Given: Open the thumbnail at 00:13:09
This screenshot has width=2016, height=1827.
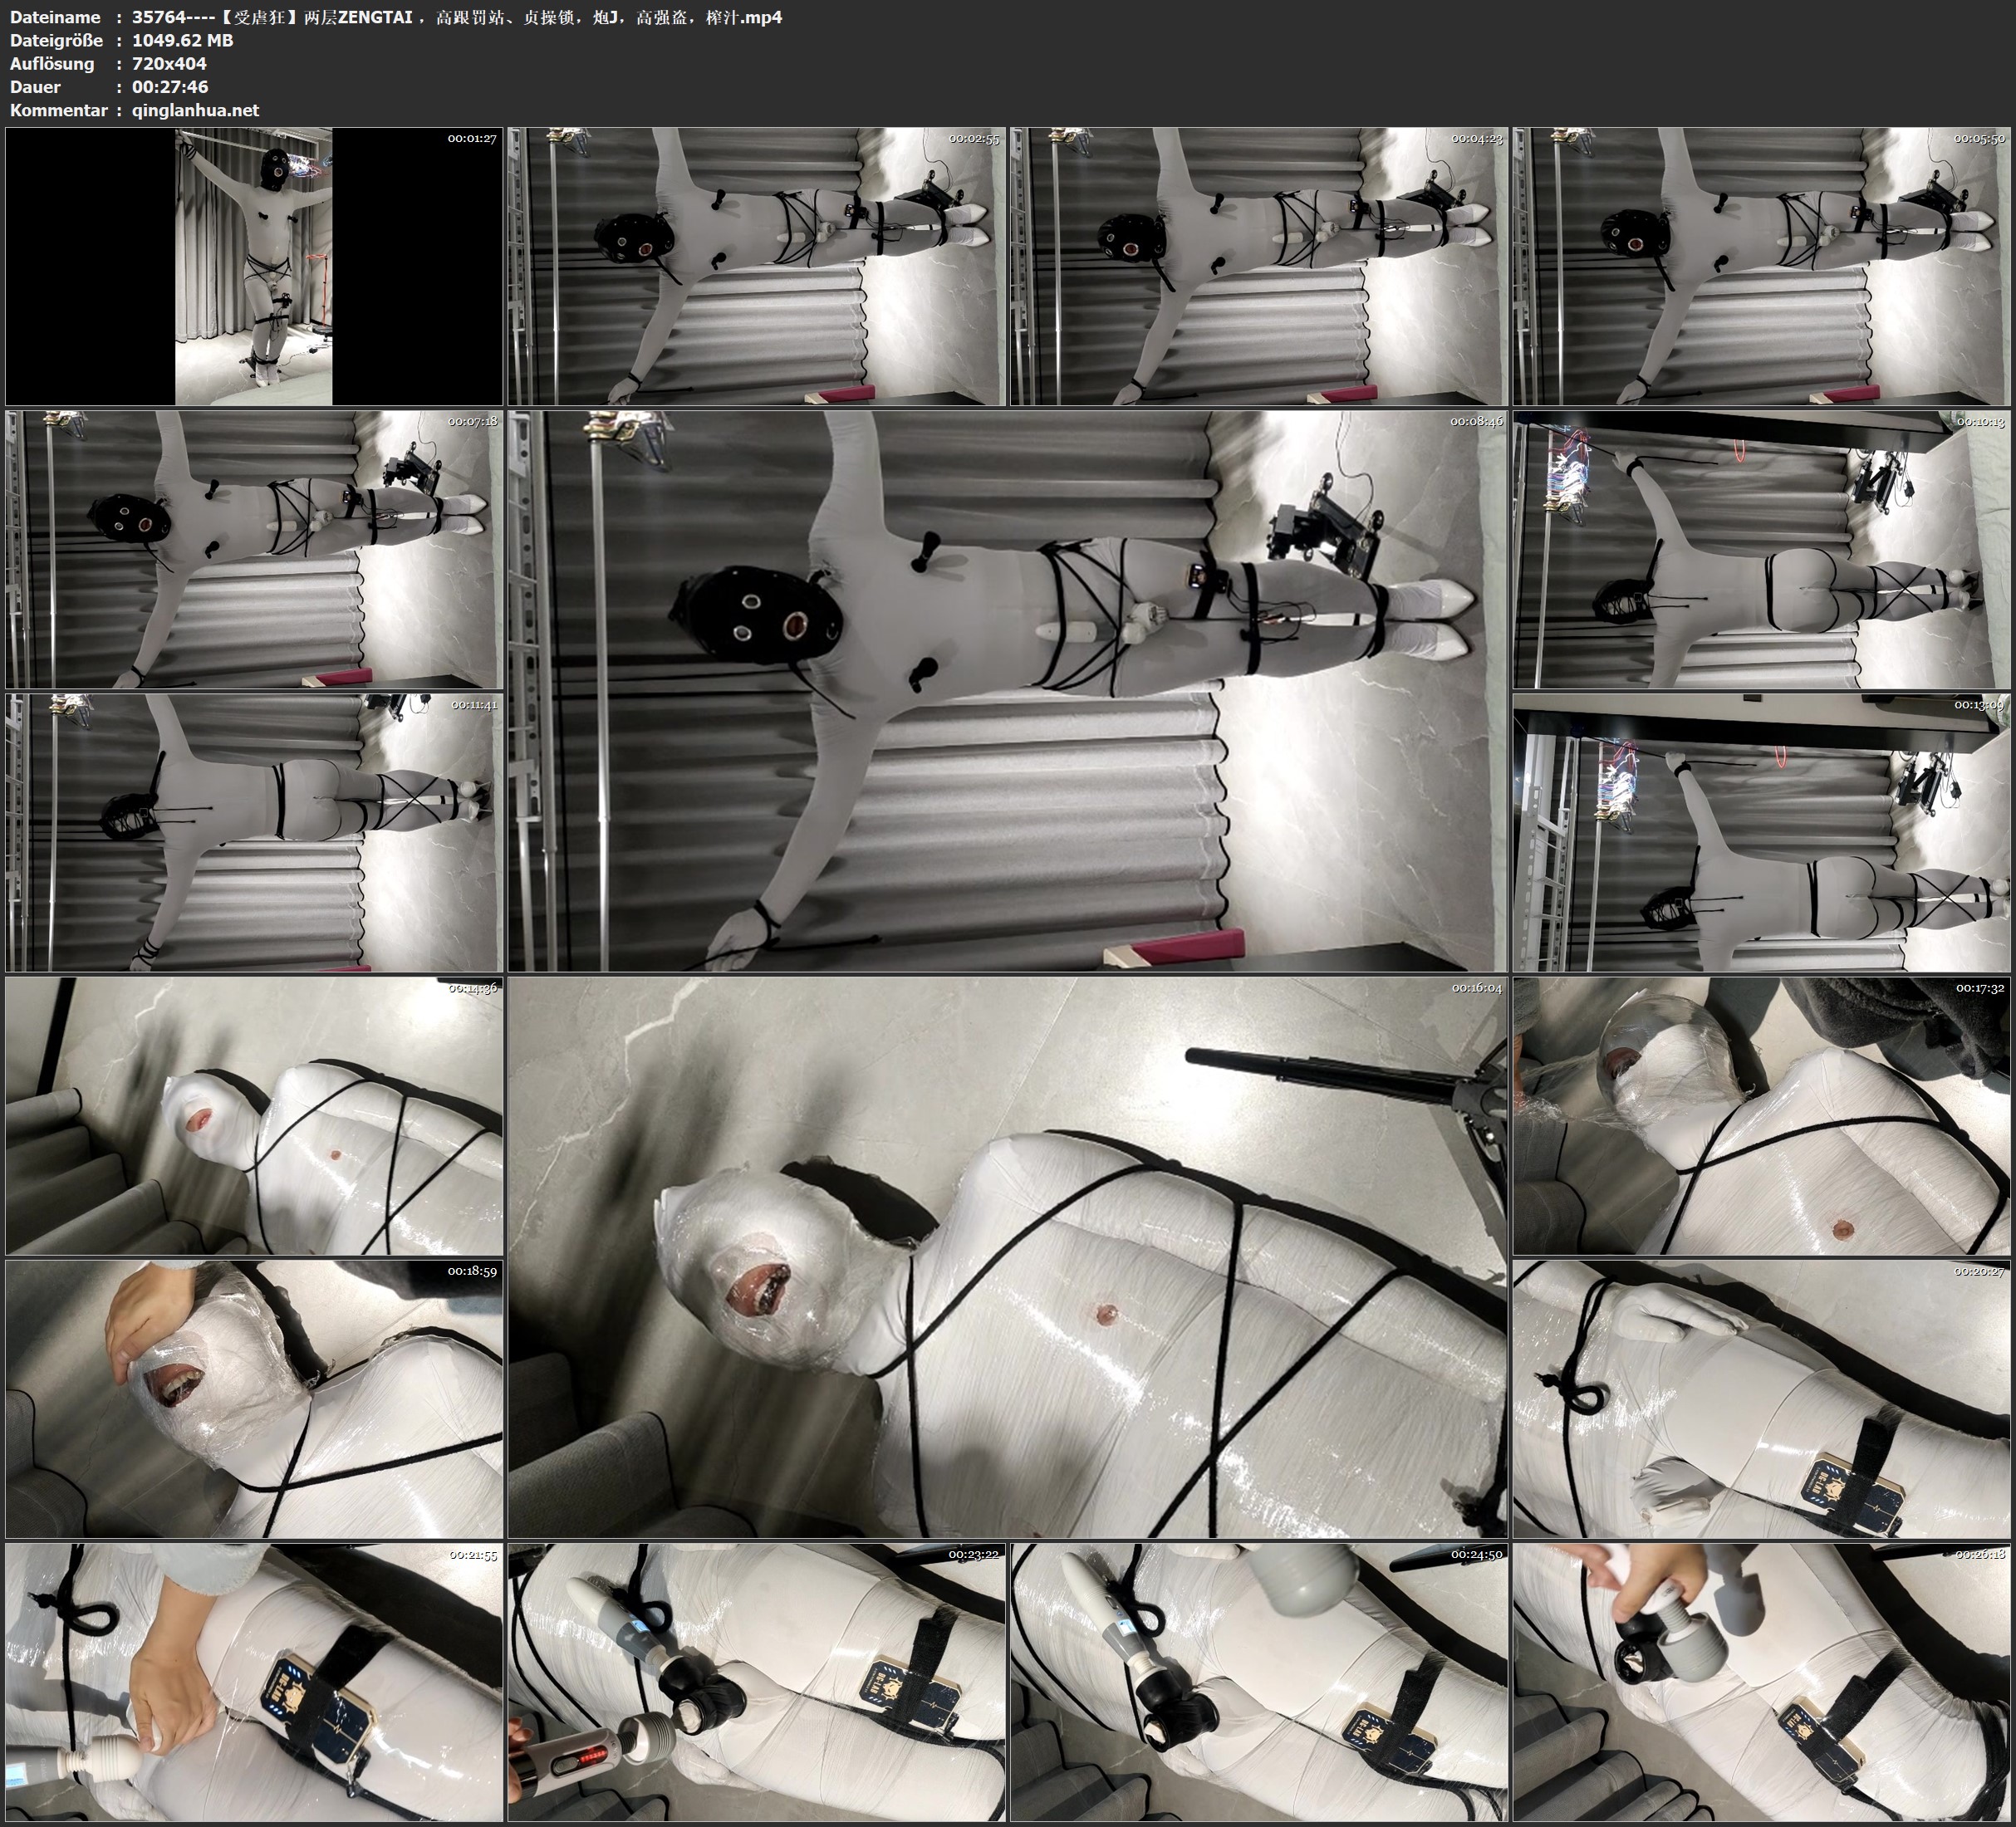Looking at the screenshot, I should (1762, 833).
